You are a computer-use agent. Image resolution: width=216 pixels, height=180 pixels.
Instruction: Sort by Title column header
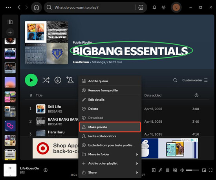click(39, 95)
